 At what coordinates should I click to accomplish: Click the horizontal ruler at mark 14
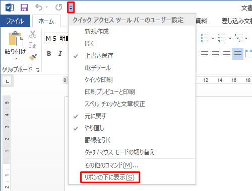click(x=220, y=80)
